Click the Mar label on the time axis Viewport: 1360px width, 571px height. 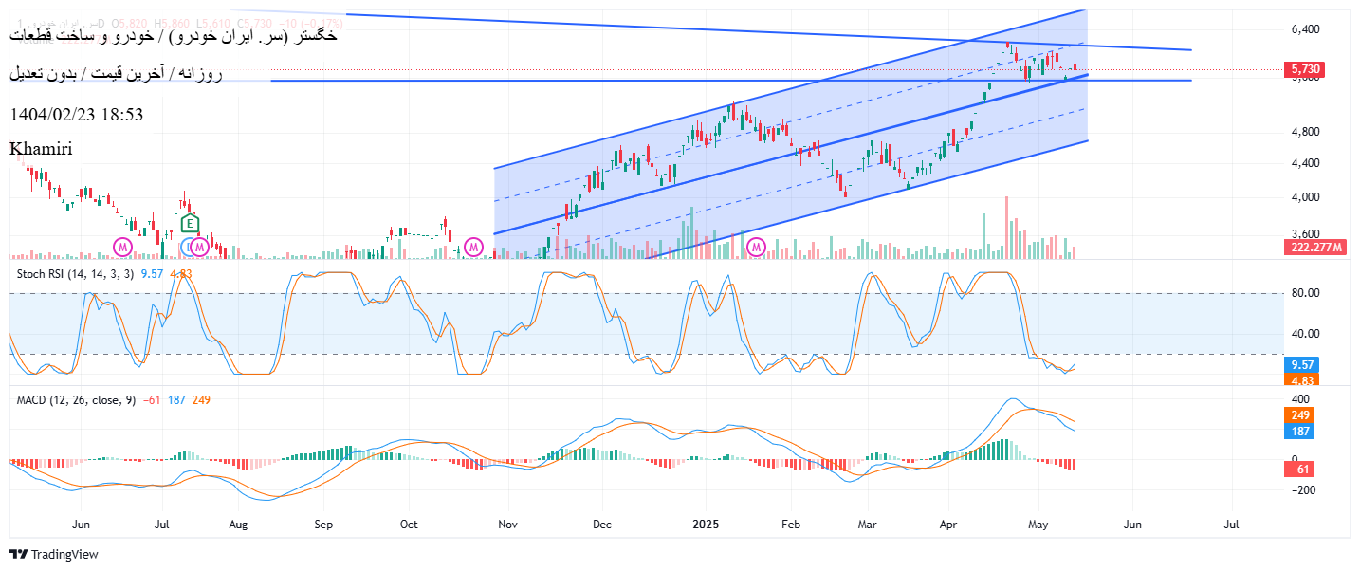click(x=867, y=524)
